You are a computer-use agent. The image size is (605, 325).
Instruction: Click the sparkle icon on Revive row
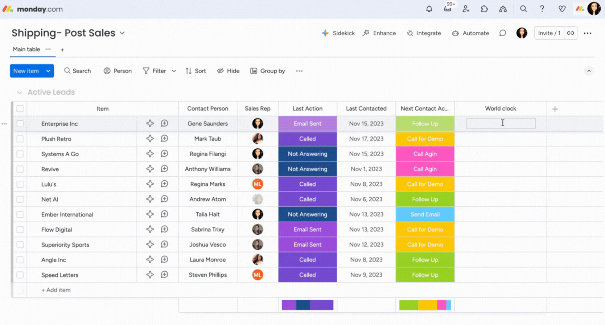pos(150,169)
